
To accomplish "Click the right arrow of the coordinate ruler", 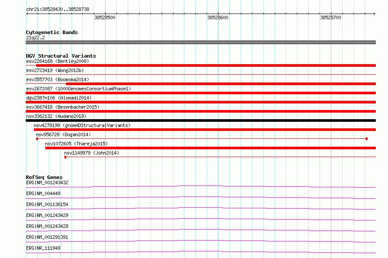I will [x=374, y=14].
